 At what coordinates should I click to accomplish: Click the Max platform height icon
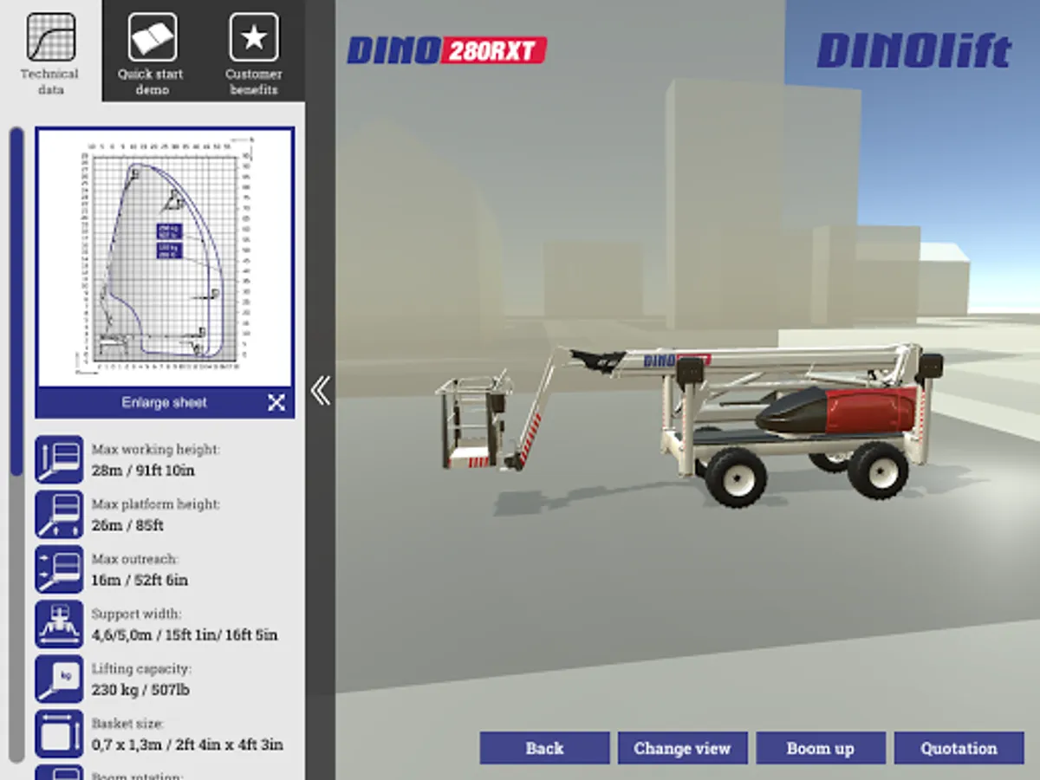[x=59, y=514]
